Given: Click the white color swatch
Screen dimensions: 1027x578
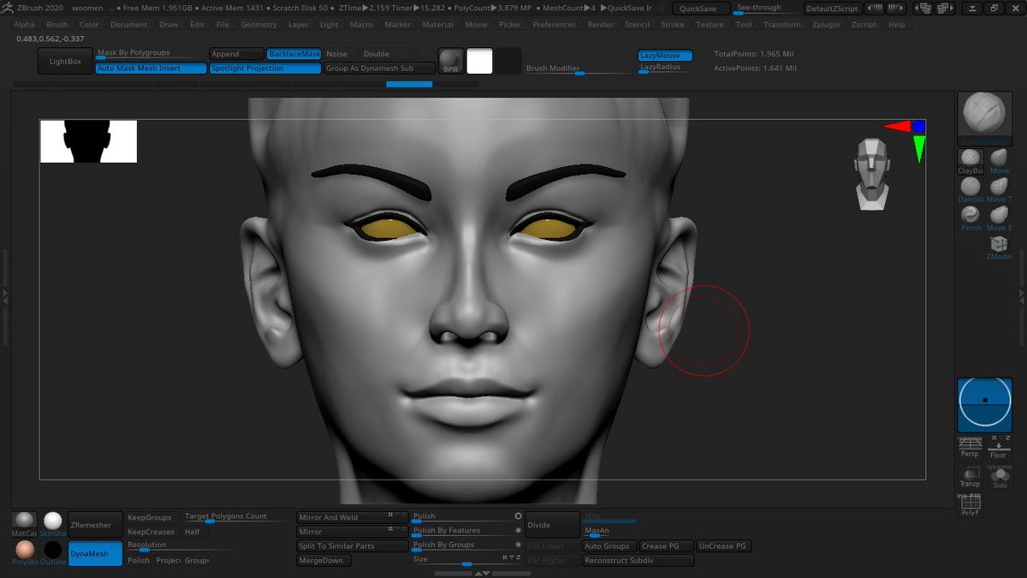Looking at the screenshot, I should 479,61.
